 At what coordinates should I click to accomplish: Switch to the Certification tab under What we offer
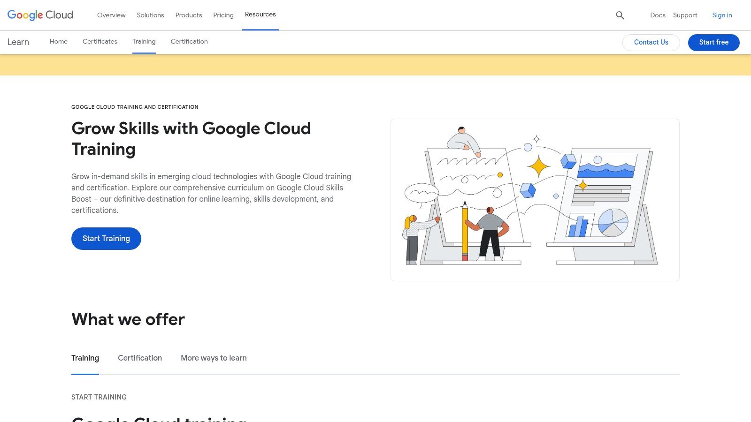(140, 358)
